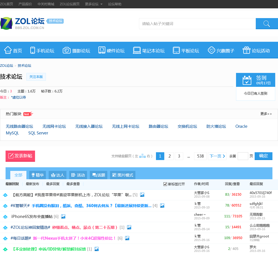Click image icon beside #K管聊天# post
Screen dimensions: 278x253
coord(162,206)
